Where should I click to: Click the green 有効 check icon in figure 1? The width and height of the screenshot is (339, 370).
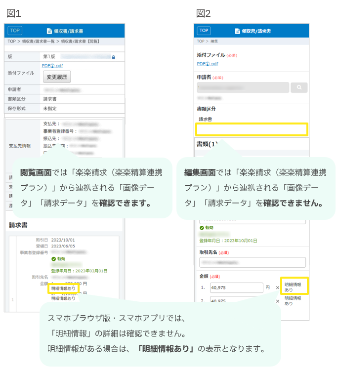click(53, 259)
